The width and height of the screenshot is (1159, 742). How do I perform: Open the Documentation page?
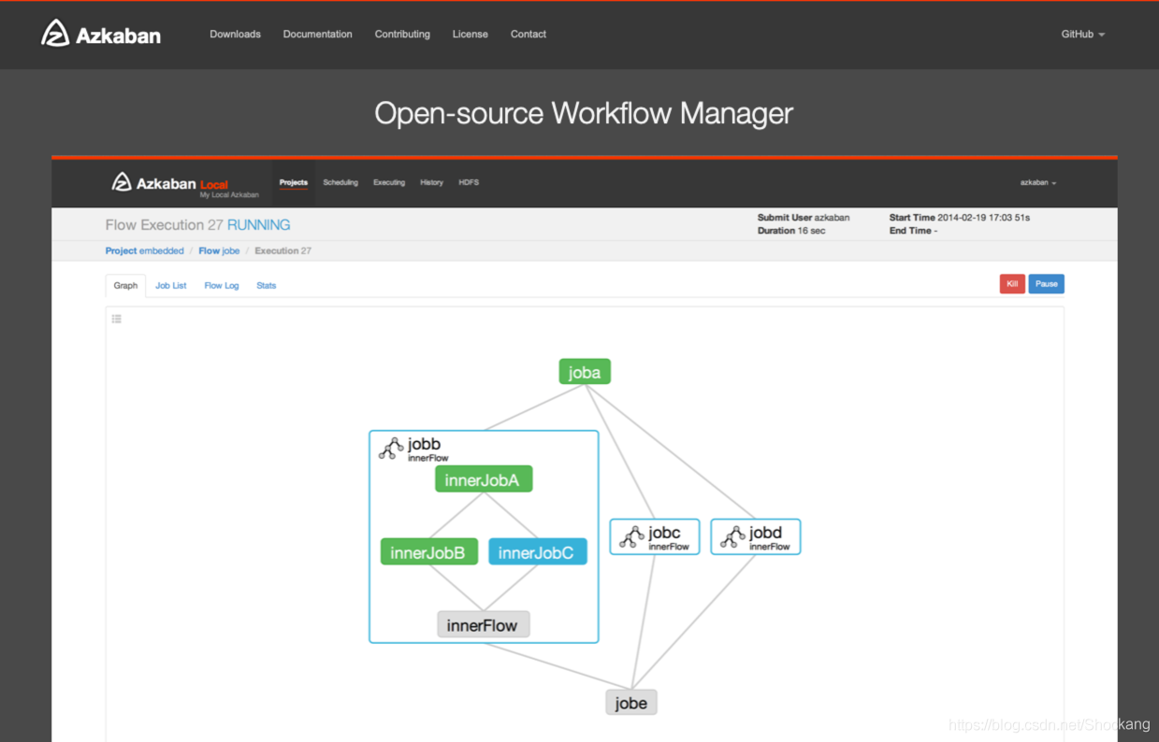coord(318,34)
